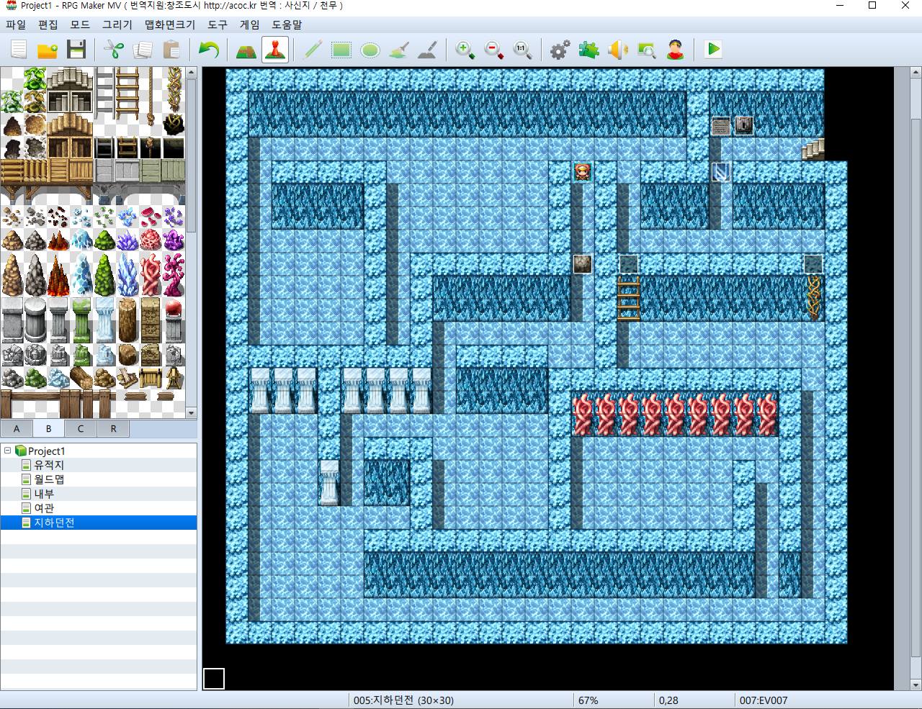
Task: Click the Zoom In magnifier icon
Action: tap(465, 50)
